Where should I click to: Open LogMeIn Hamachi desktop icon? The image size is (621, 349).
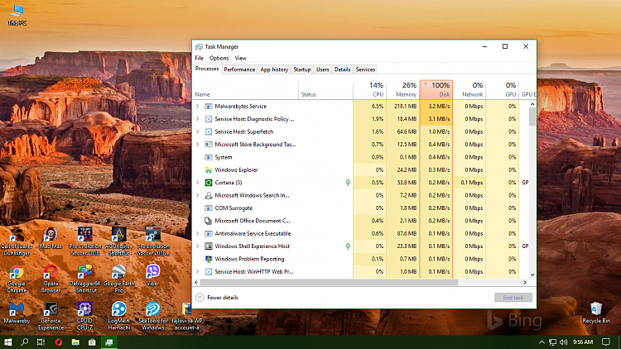coord(118,316)
